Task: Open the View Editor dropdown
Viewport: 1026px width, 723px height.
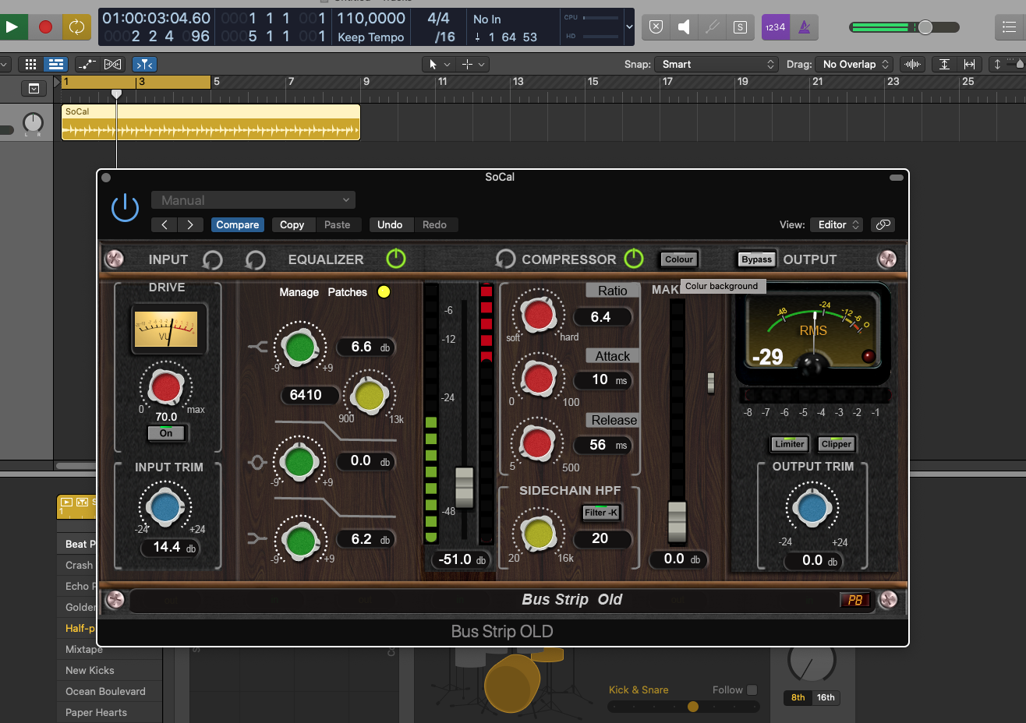Action: 836,224
